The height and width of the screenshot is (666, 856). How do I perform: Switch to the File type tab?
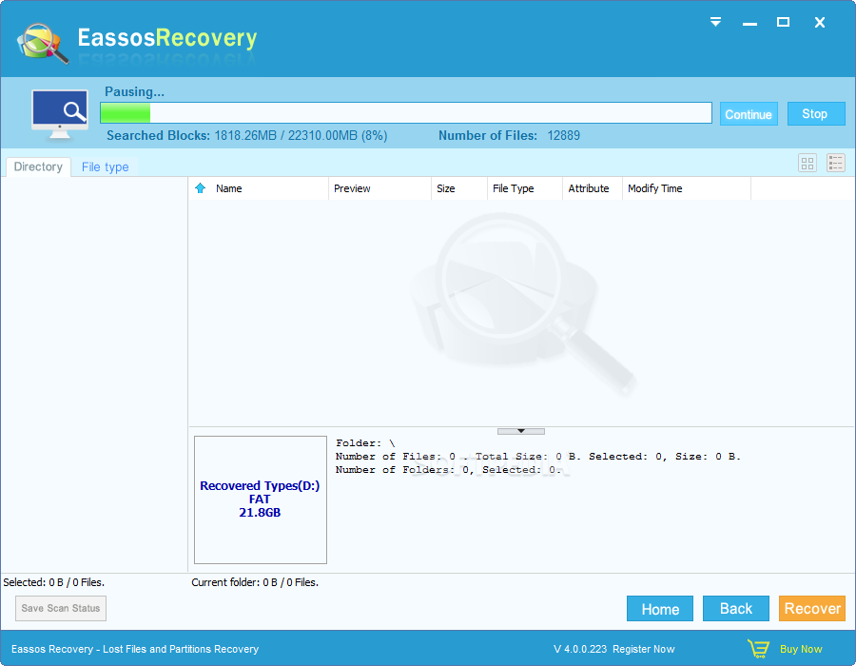[x=106, y=166]
